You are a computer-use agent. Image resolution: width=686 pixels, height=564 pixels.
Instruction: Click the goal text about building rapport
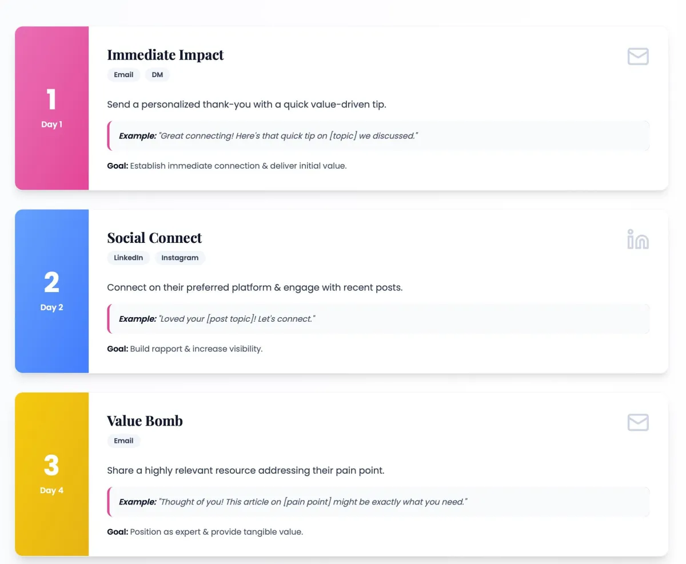(185, 349)
